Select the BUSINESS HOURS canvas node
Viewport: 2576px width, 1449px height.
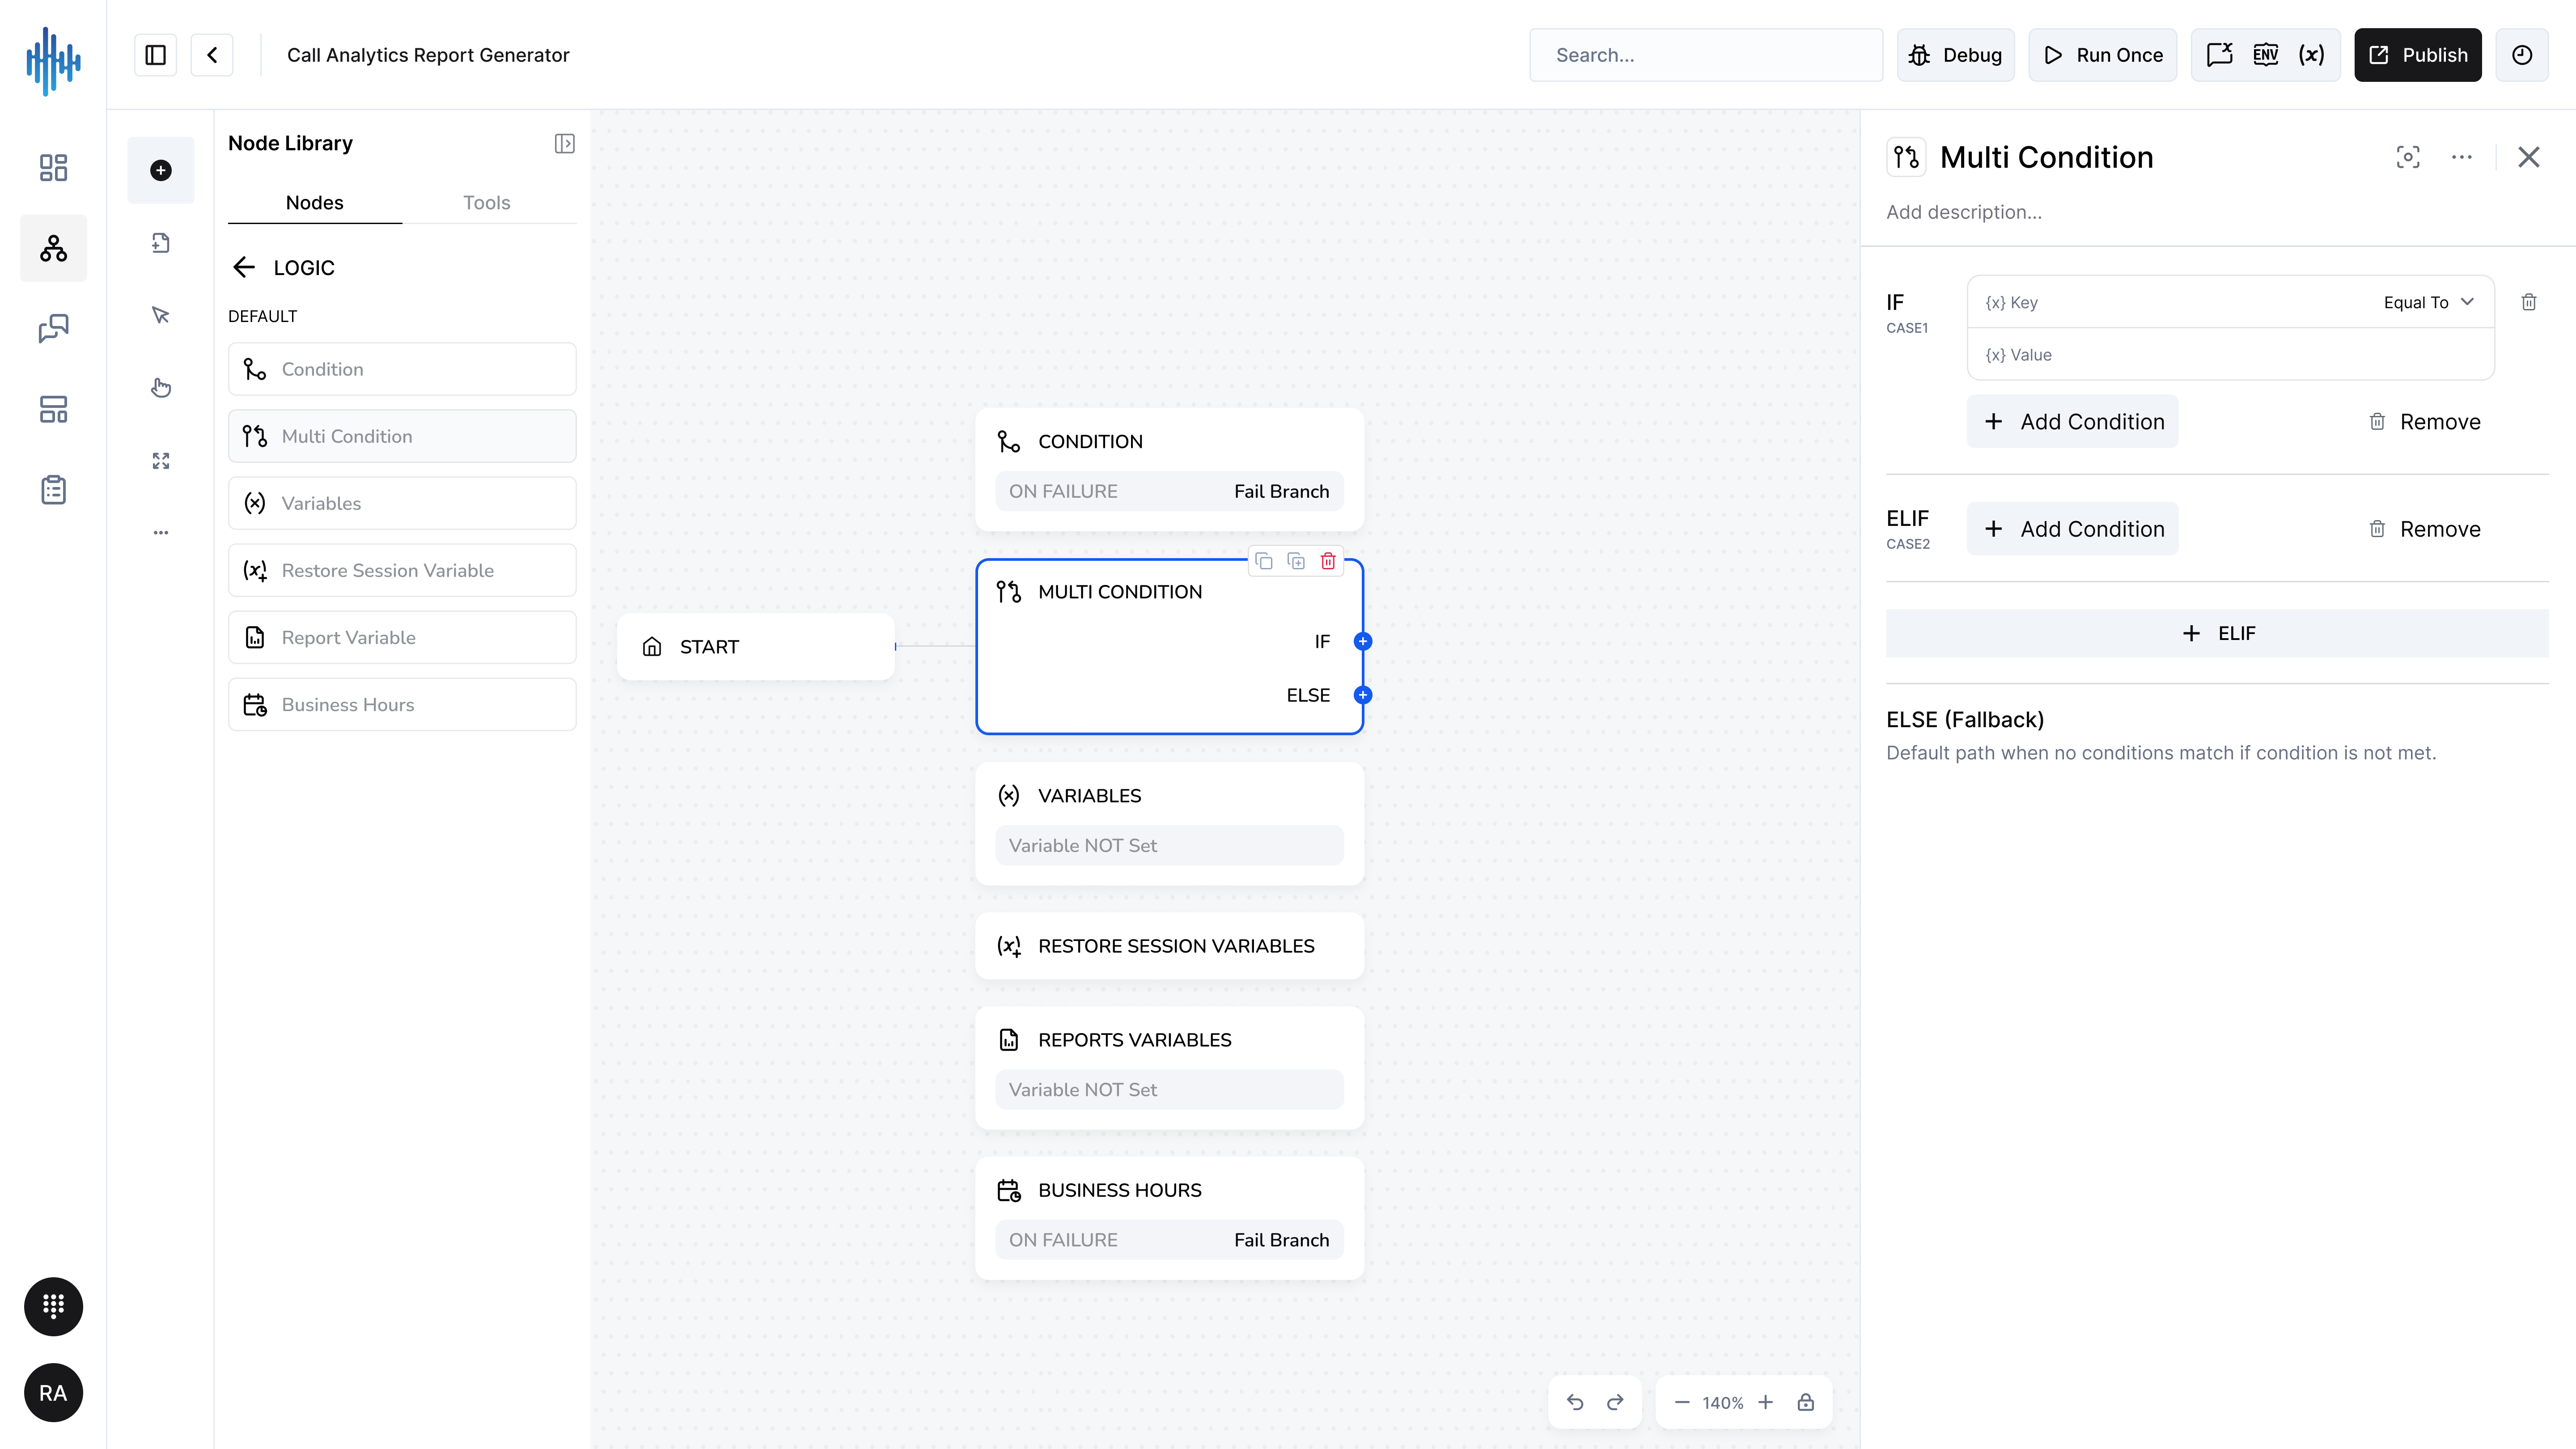[1170, 1218]
